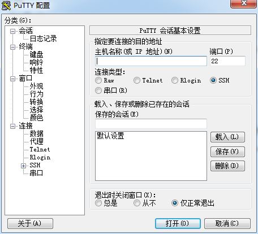Click the PuTTY icon in title bar
This screenshot has height=234, width=258.
tap(6, 5)
